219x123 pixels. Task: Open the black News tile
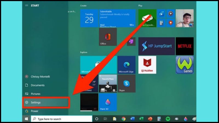click(x=89, y=102)
